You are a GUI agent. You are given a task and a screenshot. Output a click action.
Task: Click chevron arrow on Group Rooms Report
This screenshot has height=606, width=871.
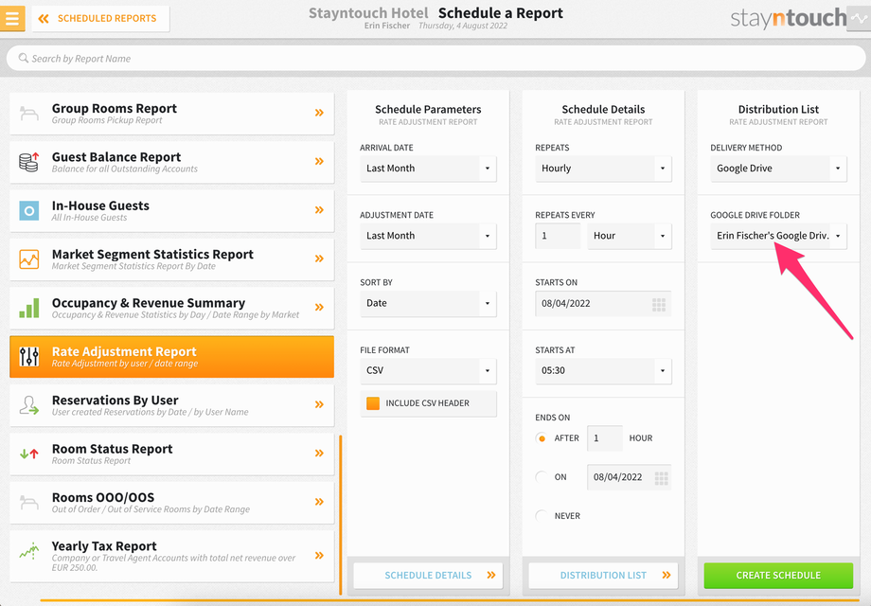[x=319, y=113]
